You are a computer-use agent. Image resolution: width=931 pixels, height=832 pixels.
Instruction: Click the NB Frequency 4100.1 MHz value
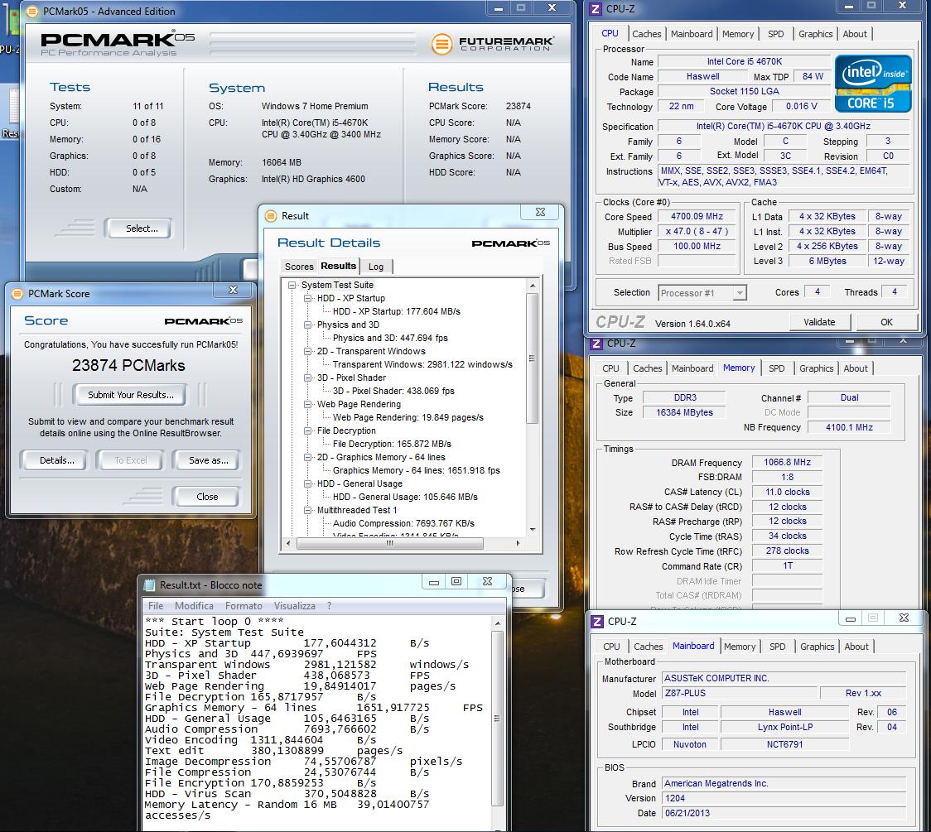[849, 427]
